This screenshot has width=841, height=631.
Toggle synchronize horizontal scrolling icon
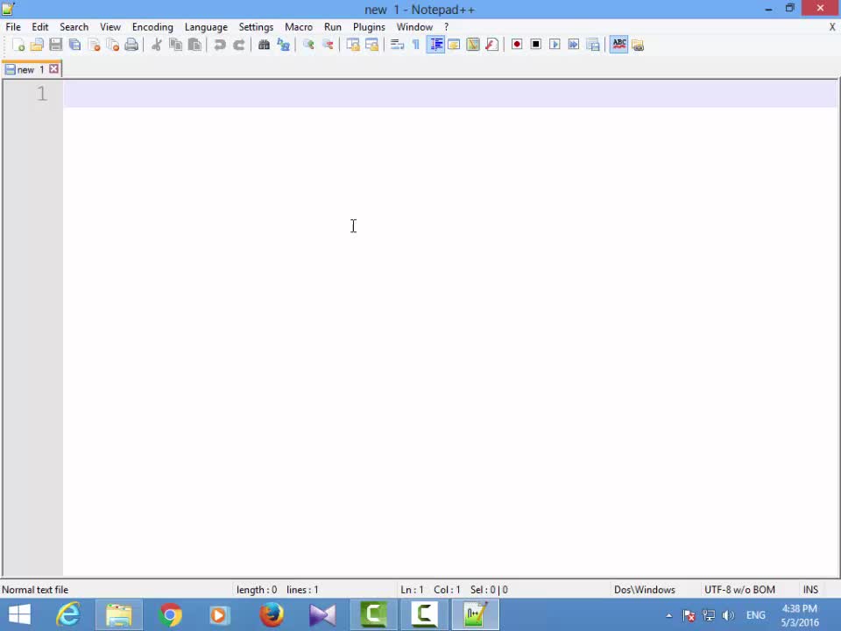(x=371, y=45)
